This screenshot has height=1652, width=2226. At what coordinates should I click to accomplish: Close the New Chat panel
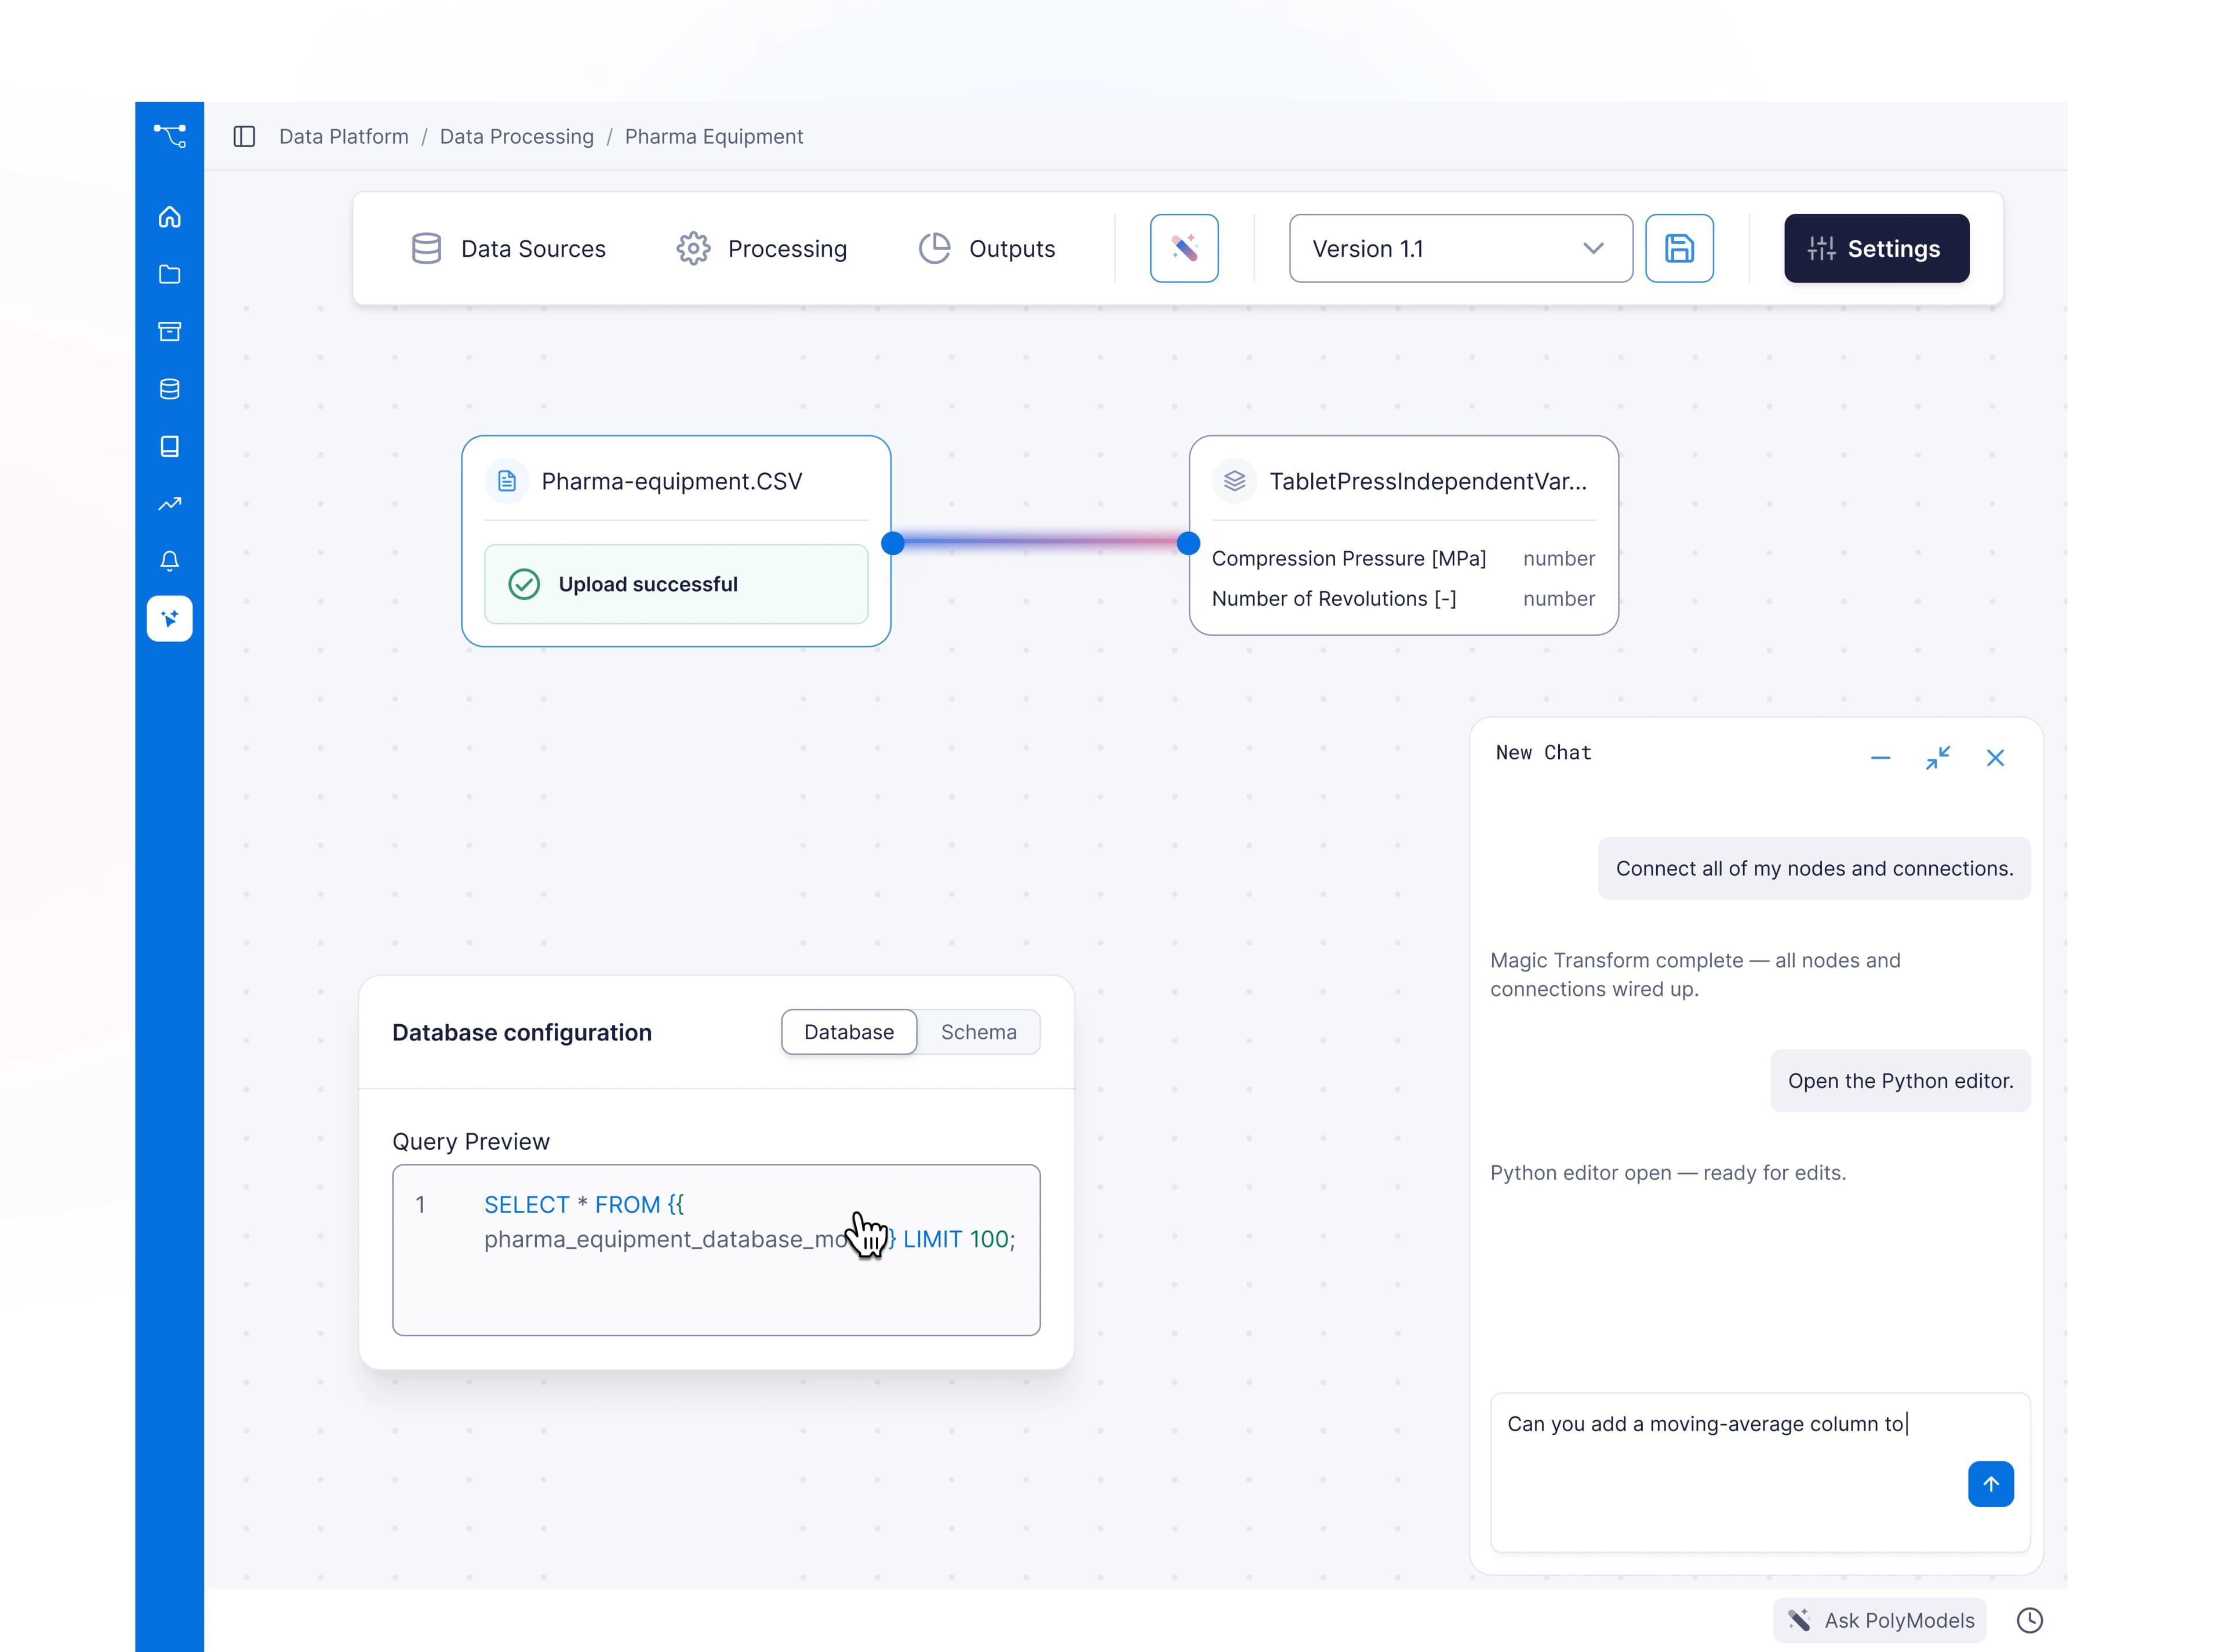tap(1995, 758)
